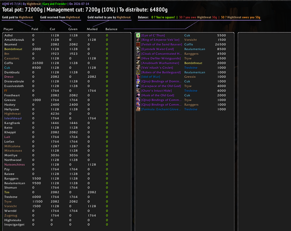
Task: Click the Carapace of the Old God icon
Action: click(x=138, y=86)
